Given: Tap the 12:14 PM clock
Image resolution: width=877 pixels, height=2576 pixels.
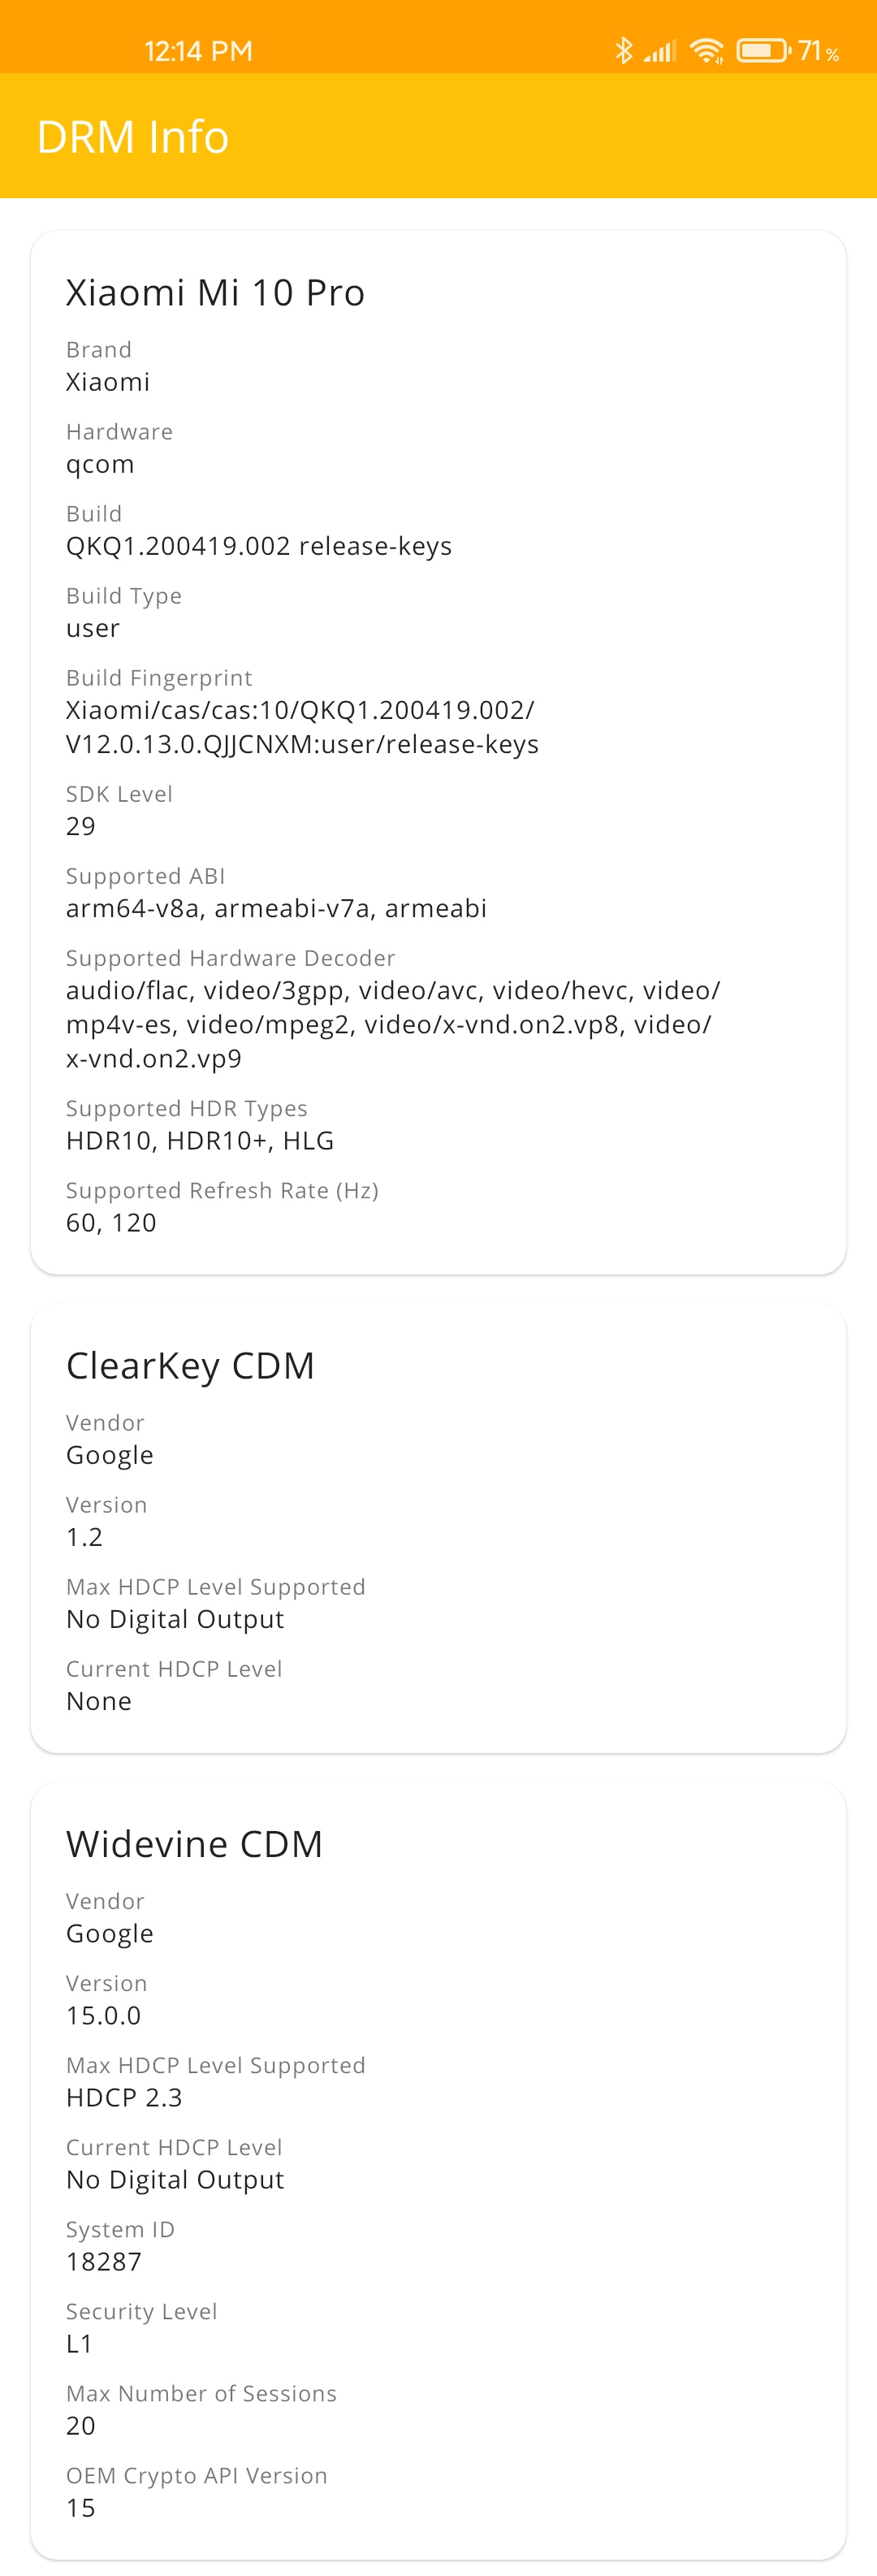Looking at the screenshot, I should pos(198,51).
